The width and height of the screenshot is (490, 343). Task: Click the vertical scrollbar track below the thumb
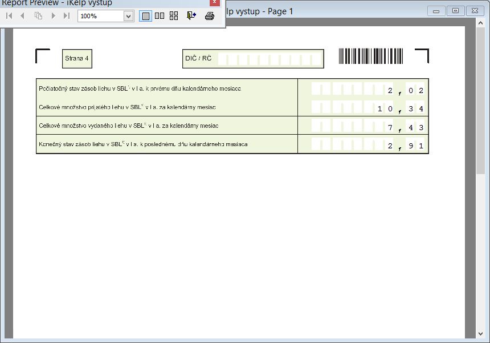pos(481,257)
